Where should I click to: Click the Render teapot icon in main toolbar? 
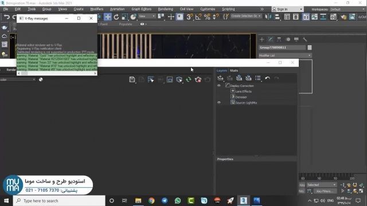click(x=352, y=17)
